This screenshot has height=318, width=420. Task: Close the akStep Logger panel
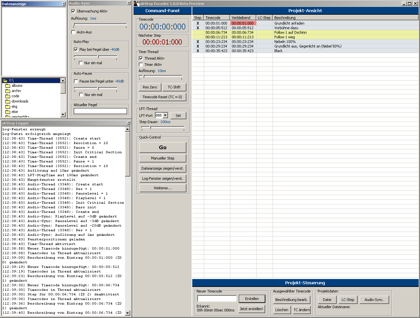pos(128,123)
